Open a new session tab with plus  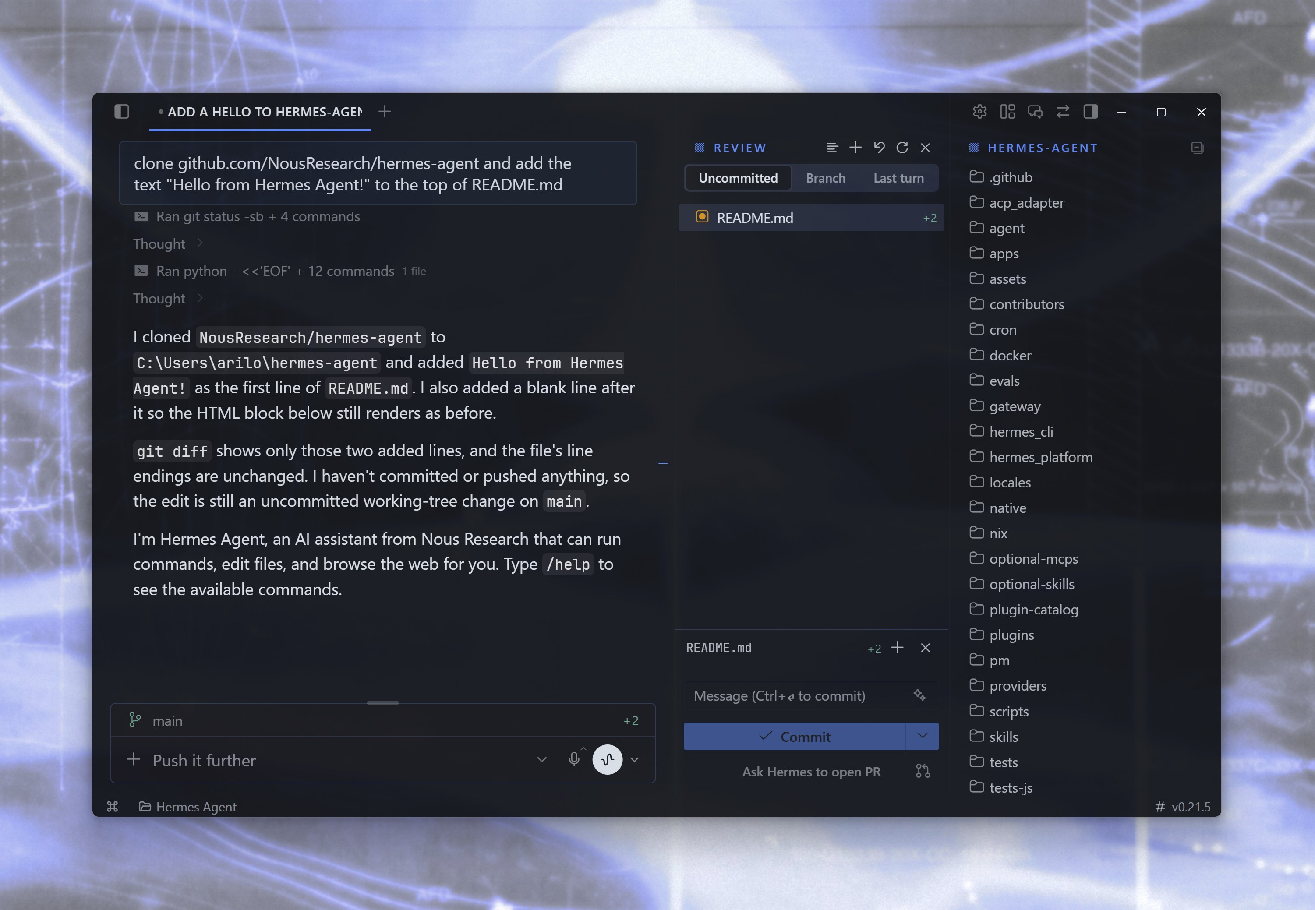click(385, 111)
